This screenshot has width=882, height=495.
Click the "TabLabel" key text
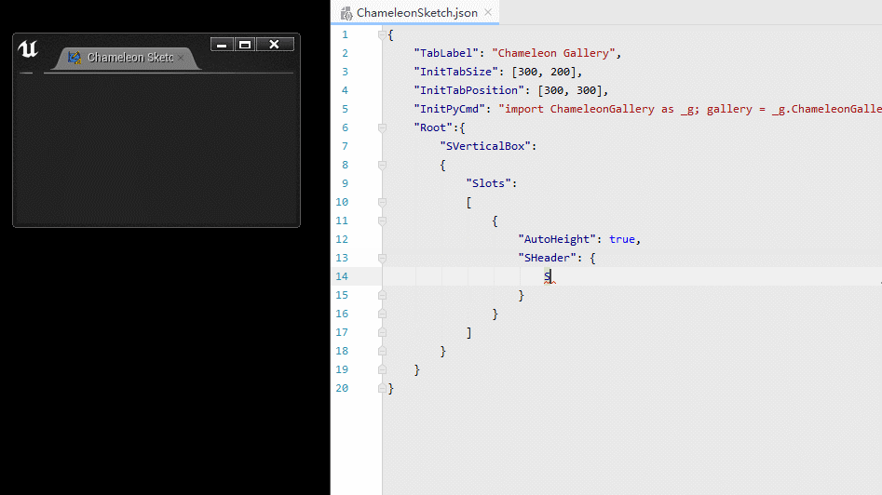pos(447,53)
